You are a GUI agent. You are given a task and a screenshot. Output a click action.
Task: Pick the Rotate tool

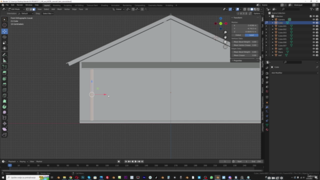pos(4,37)
